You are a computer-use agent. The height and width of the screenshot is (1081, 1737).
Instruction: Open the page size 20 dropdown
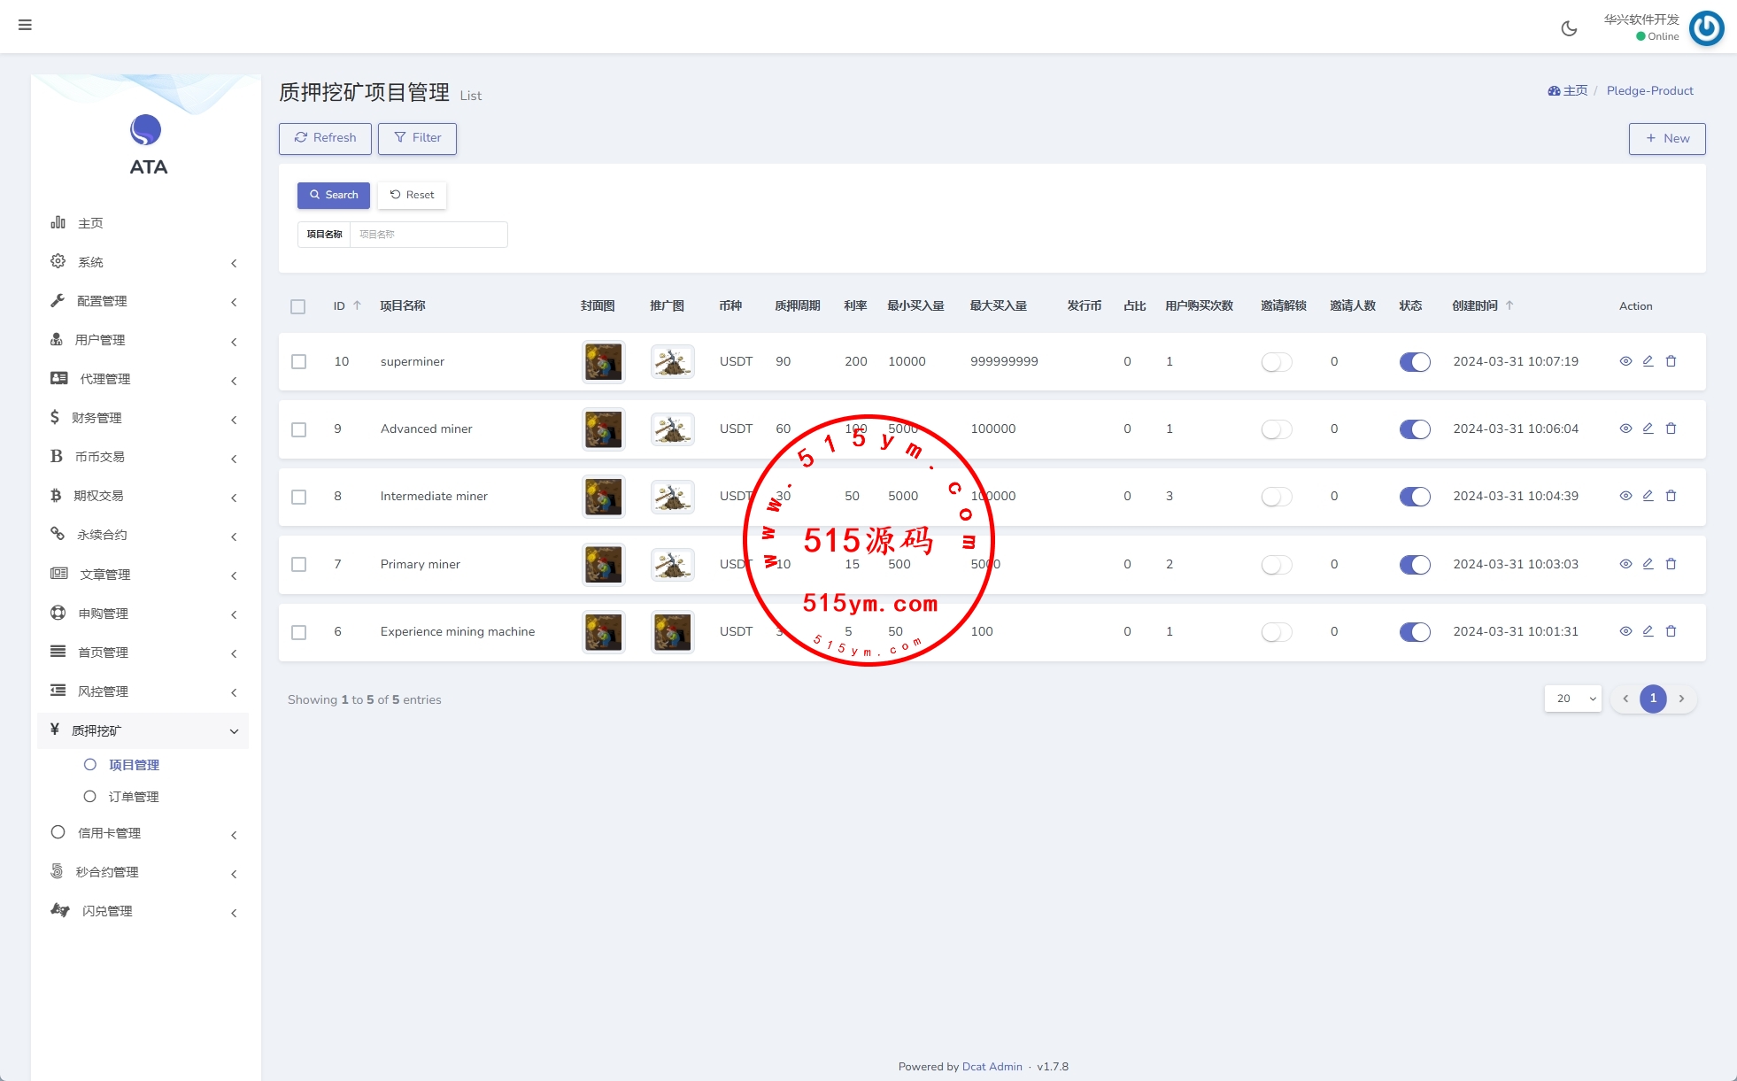tap(1572, 699)
